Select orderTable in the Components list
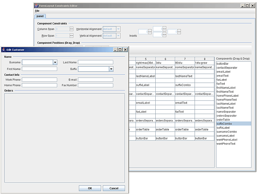 click(234, 120)
